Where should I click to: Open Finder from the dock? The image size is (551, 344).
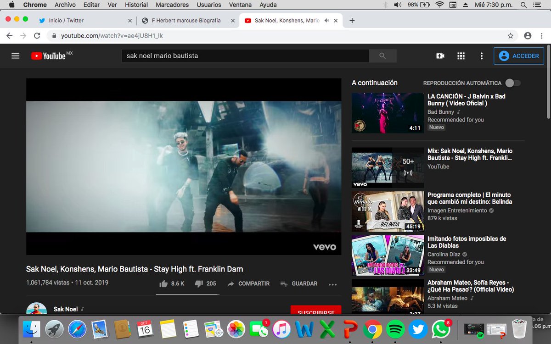pyautogui.click(x=32, y=329)
